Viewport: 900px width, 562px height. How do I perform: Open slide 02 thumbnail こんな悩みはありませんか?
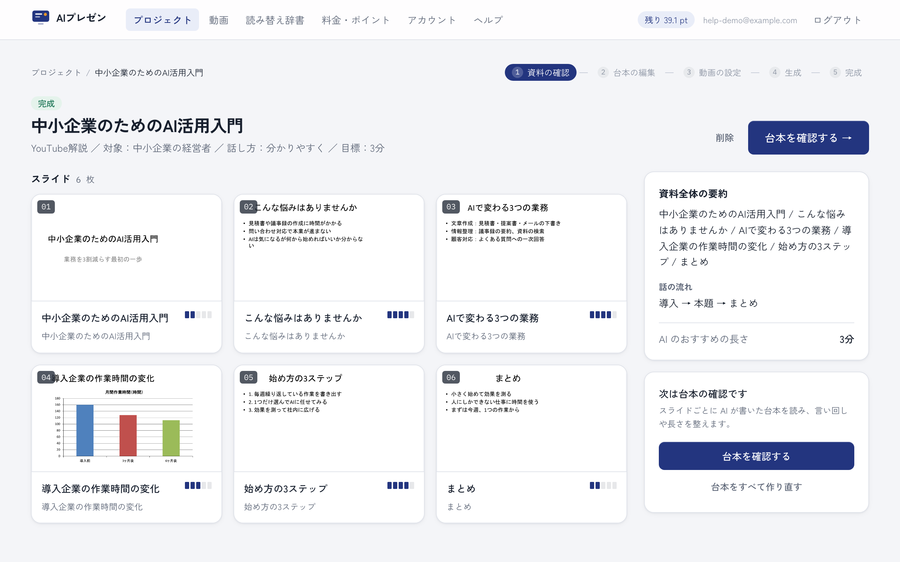[x=329, y=248]
